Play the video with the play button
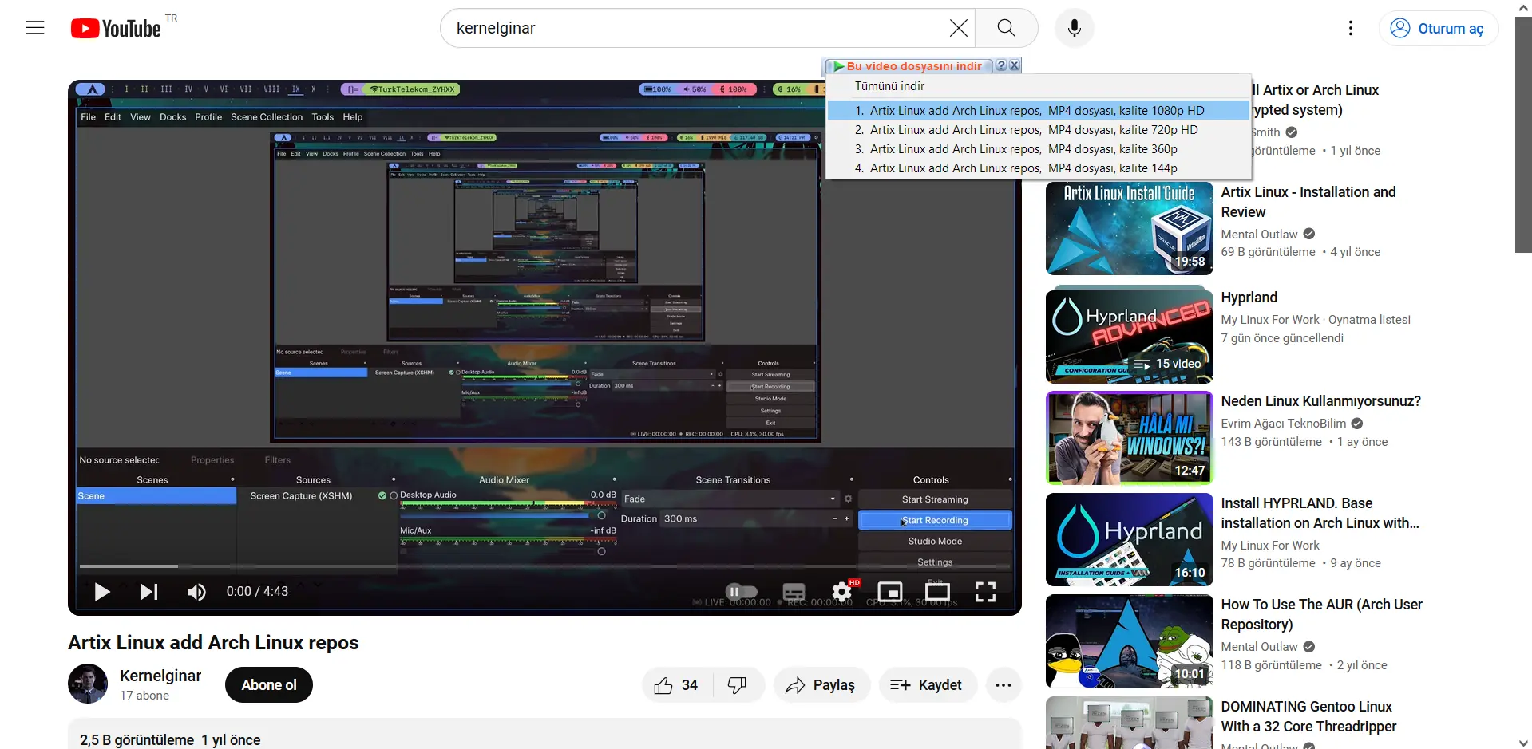This screenshot has height=749, width=1532. (x=101, y=592)
